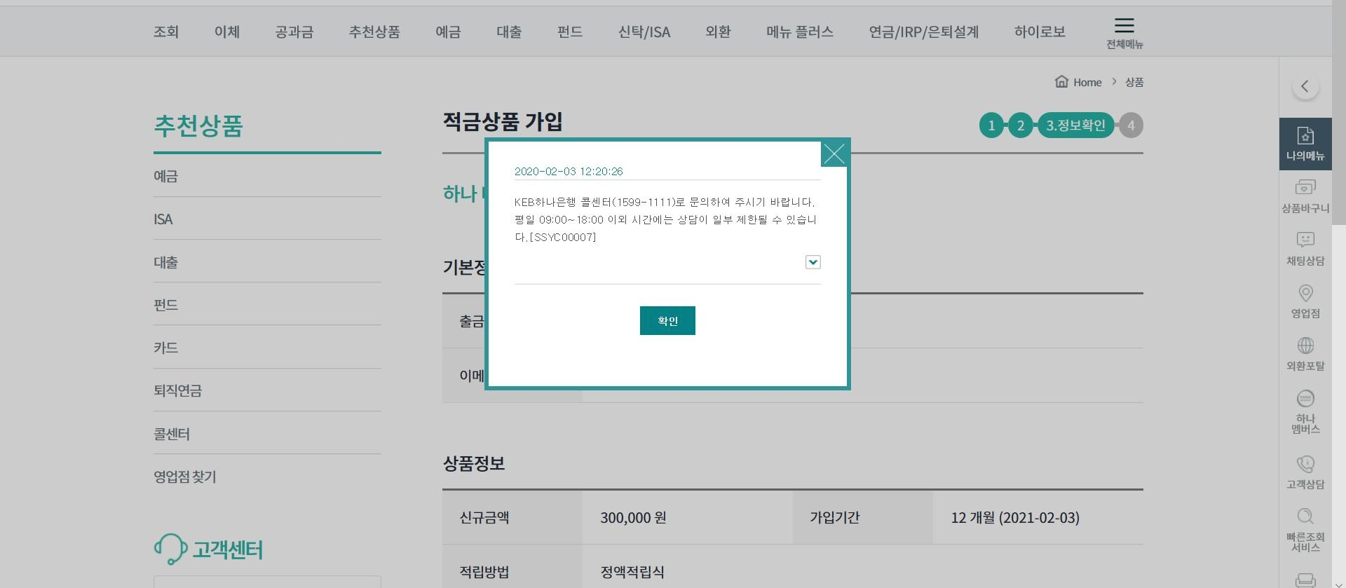Open the 대출 top menu
Screen dimensions: 1346x588
(x=509, y=32)
